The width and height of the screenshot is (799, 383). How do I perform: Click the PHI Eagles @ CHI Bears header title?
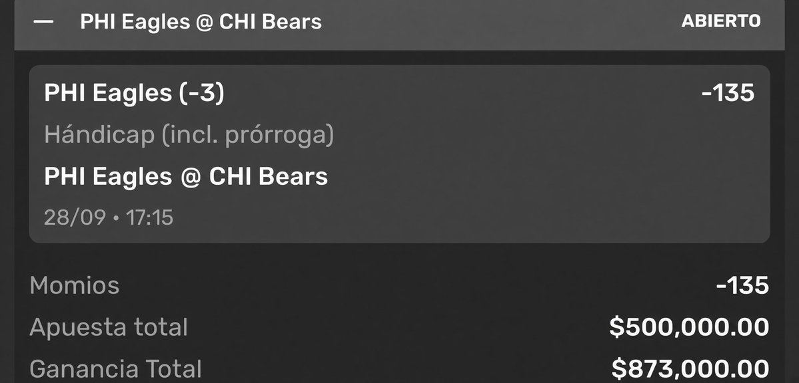pos(201,22)
